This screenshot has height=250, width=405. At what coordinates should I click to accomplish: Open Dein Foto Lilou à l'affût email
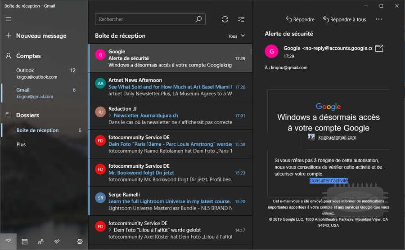click(x=170, y=230)
